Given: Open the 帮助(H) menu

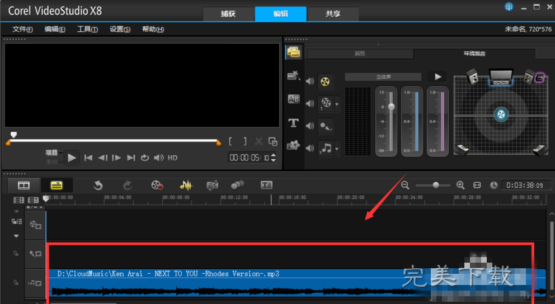Looking at the screenshot, I should (x=153, y=30).
